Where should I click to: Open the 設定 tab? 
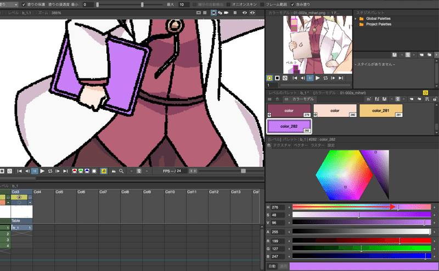point(331,145)
